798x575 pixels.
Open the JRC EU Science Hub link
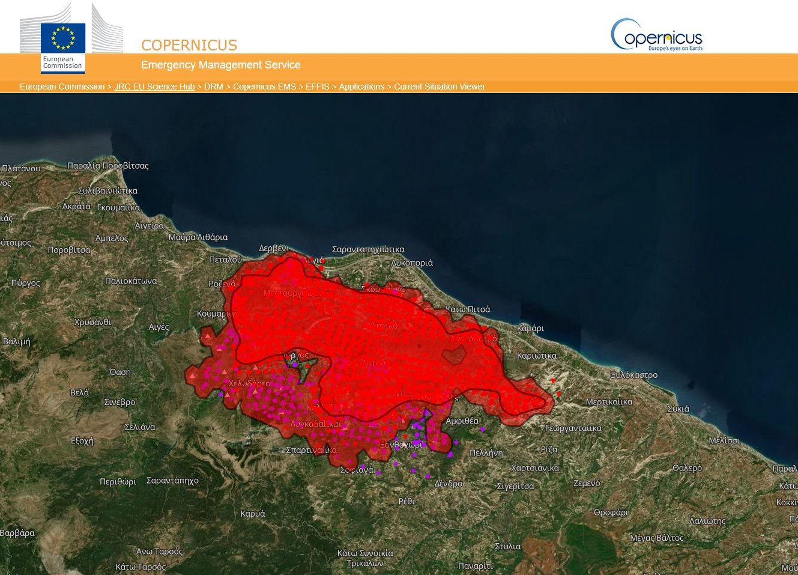coord(154,87)
